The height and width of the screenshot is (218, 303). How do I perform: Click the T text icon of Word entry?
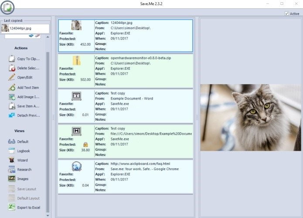77,96
